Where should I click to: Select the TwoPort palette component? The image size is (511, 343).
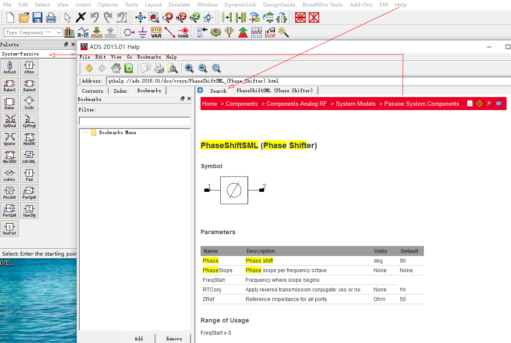(x=10, y=229)
